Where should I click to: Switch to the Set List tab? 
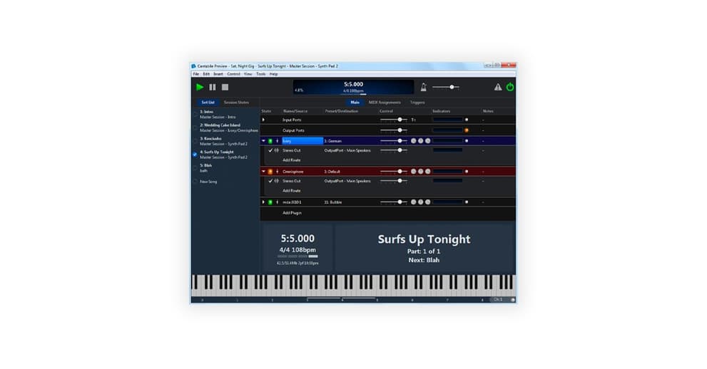pyautogui.click(x=208, y=102)
